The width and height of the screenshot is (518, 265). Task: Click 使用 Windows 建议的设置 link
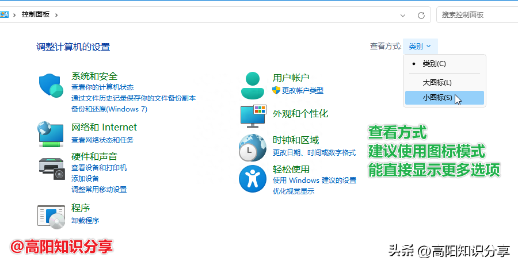click(314, 180)
